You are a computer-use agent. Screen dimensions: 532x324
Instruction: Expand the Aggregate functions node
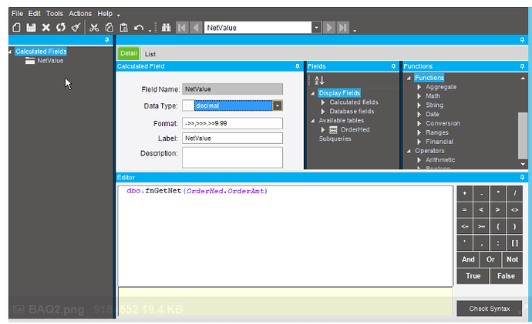pos(419,87)
